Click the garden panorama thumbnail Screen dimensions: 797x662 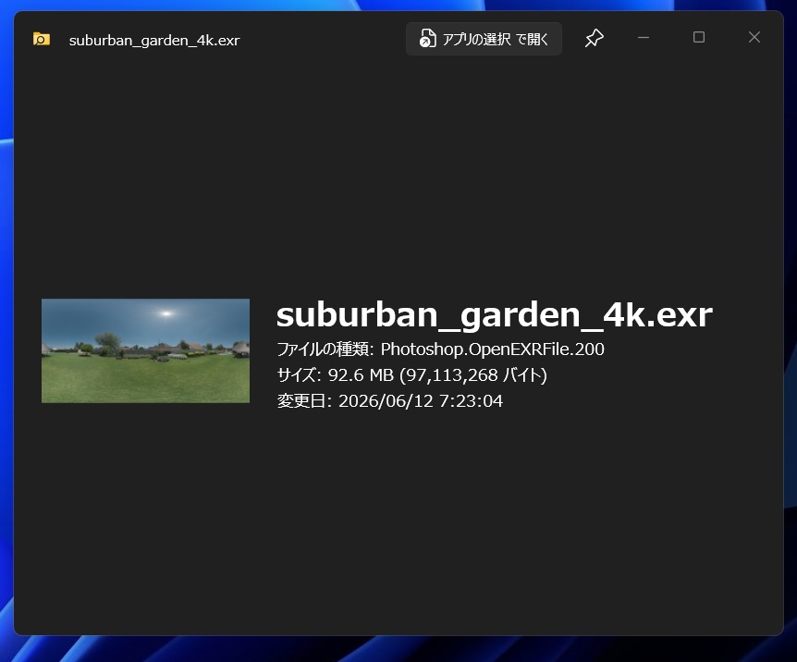pyautogui.click(x=145, y=350)
